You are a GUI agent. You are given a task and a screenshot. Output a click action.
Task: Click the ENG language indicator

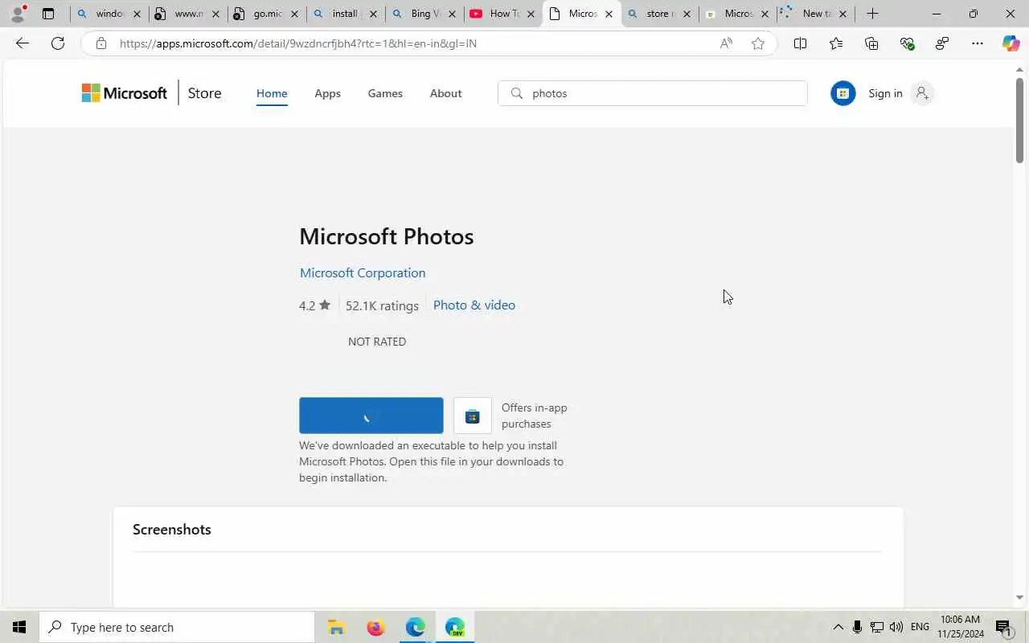tap(920, 627)
